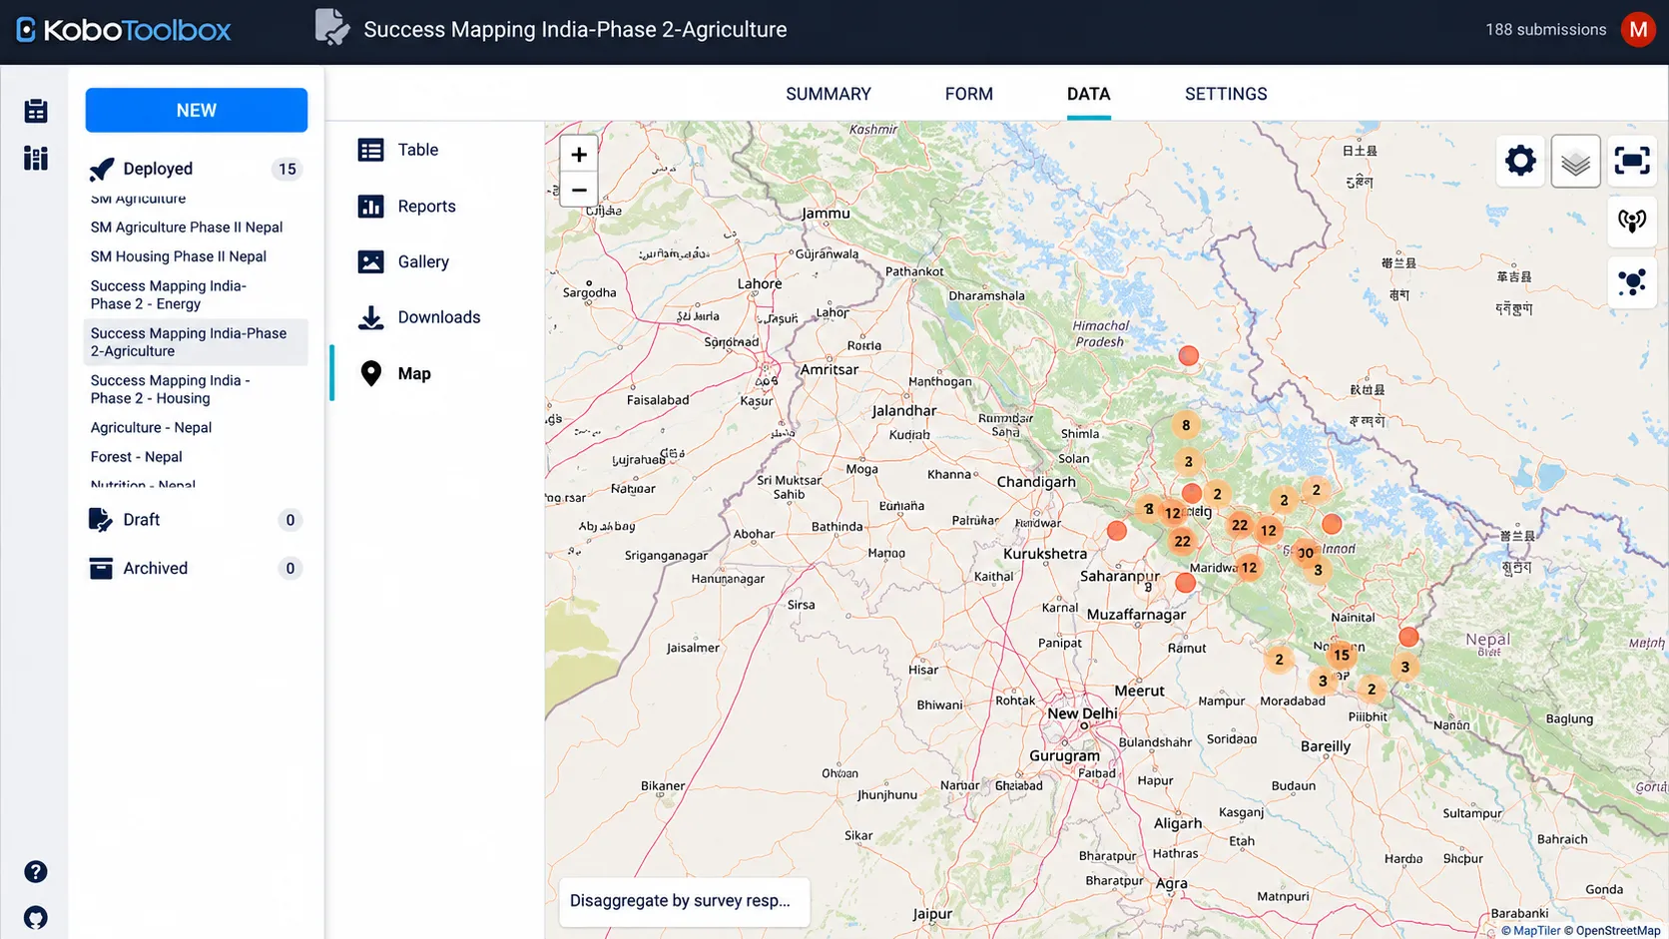Viewport: 1669px width, 939px height.
Task: Open Agriculture - Nepal project
Action: (151, 427)
